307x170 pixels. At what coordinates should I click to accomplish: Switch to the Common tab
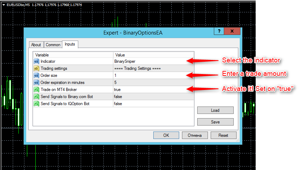click(53, 45)
